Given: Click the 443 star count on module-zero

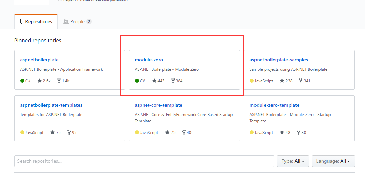Looking at the screenshot, I should point(161,81).
